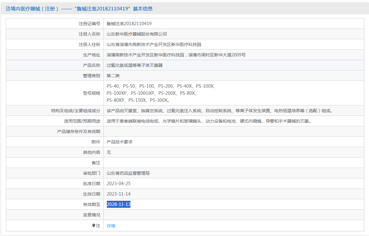369x236 pixels.
Task: Click attachment value 产品技术要求
Action: point(120,142)
